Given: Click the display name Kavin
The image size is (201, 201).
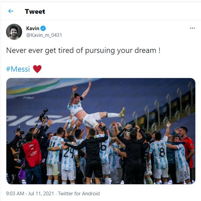Looking at the screenshot, I should tap(32, 28).
